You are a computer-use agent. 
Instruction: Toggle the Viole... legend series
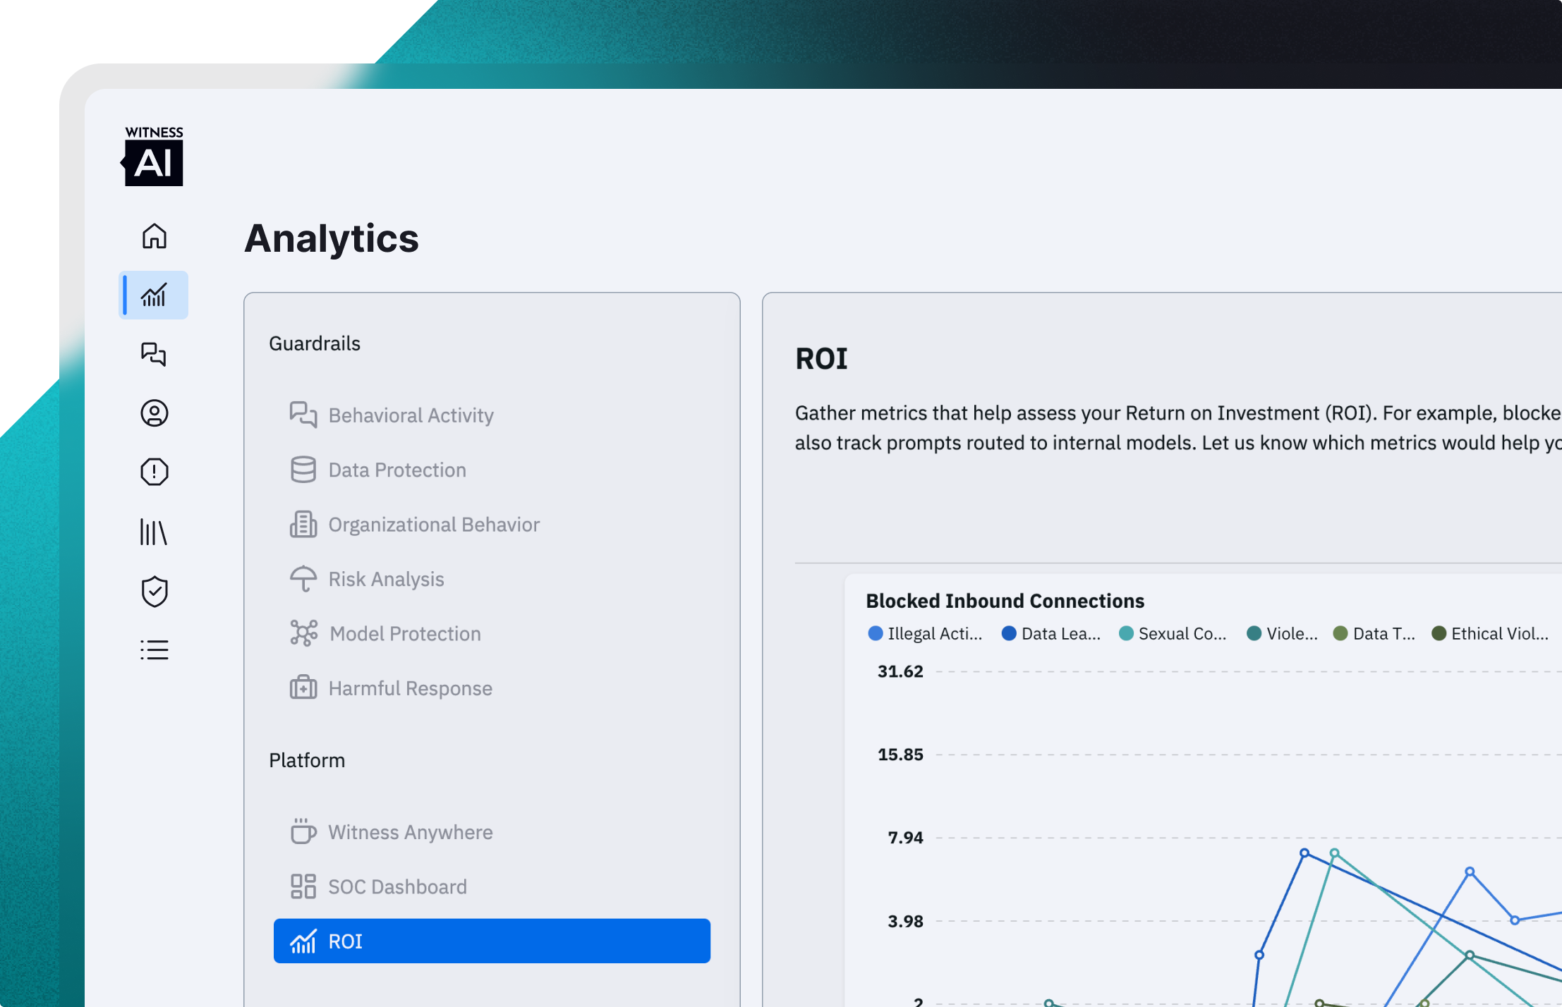(1282, 633)
